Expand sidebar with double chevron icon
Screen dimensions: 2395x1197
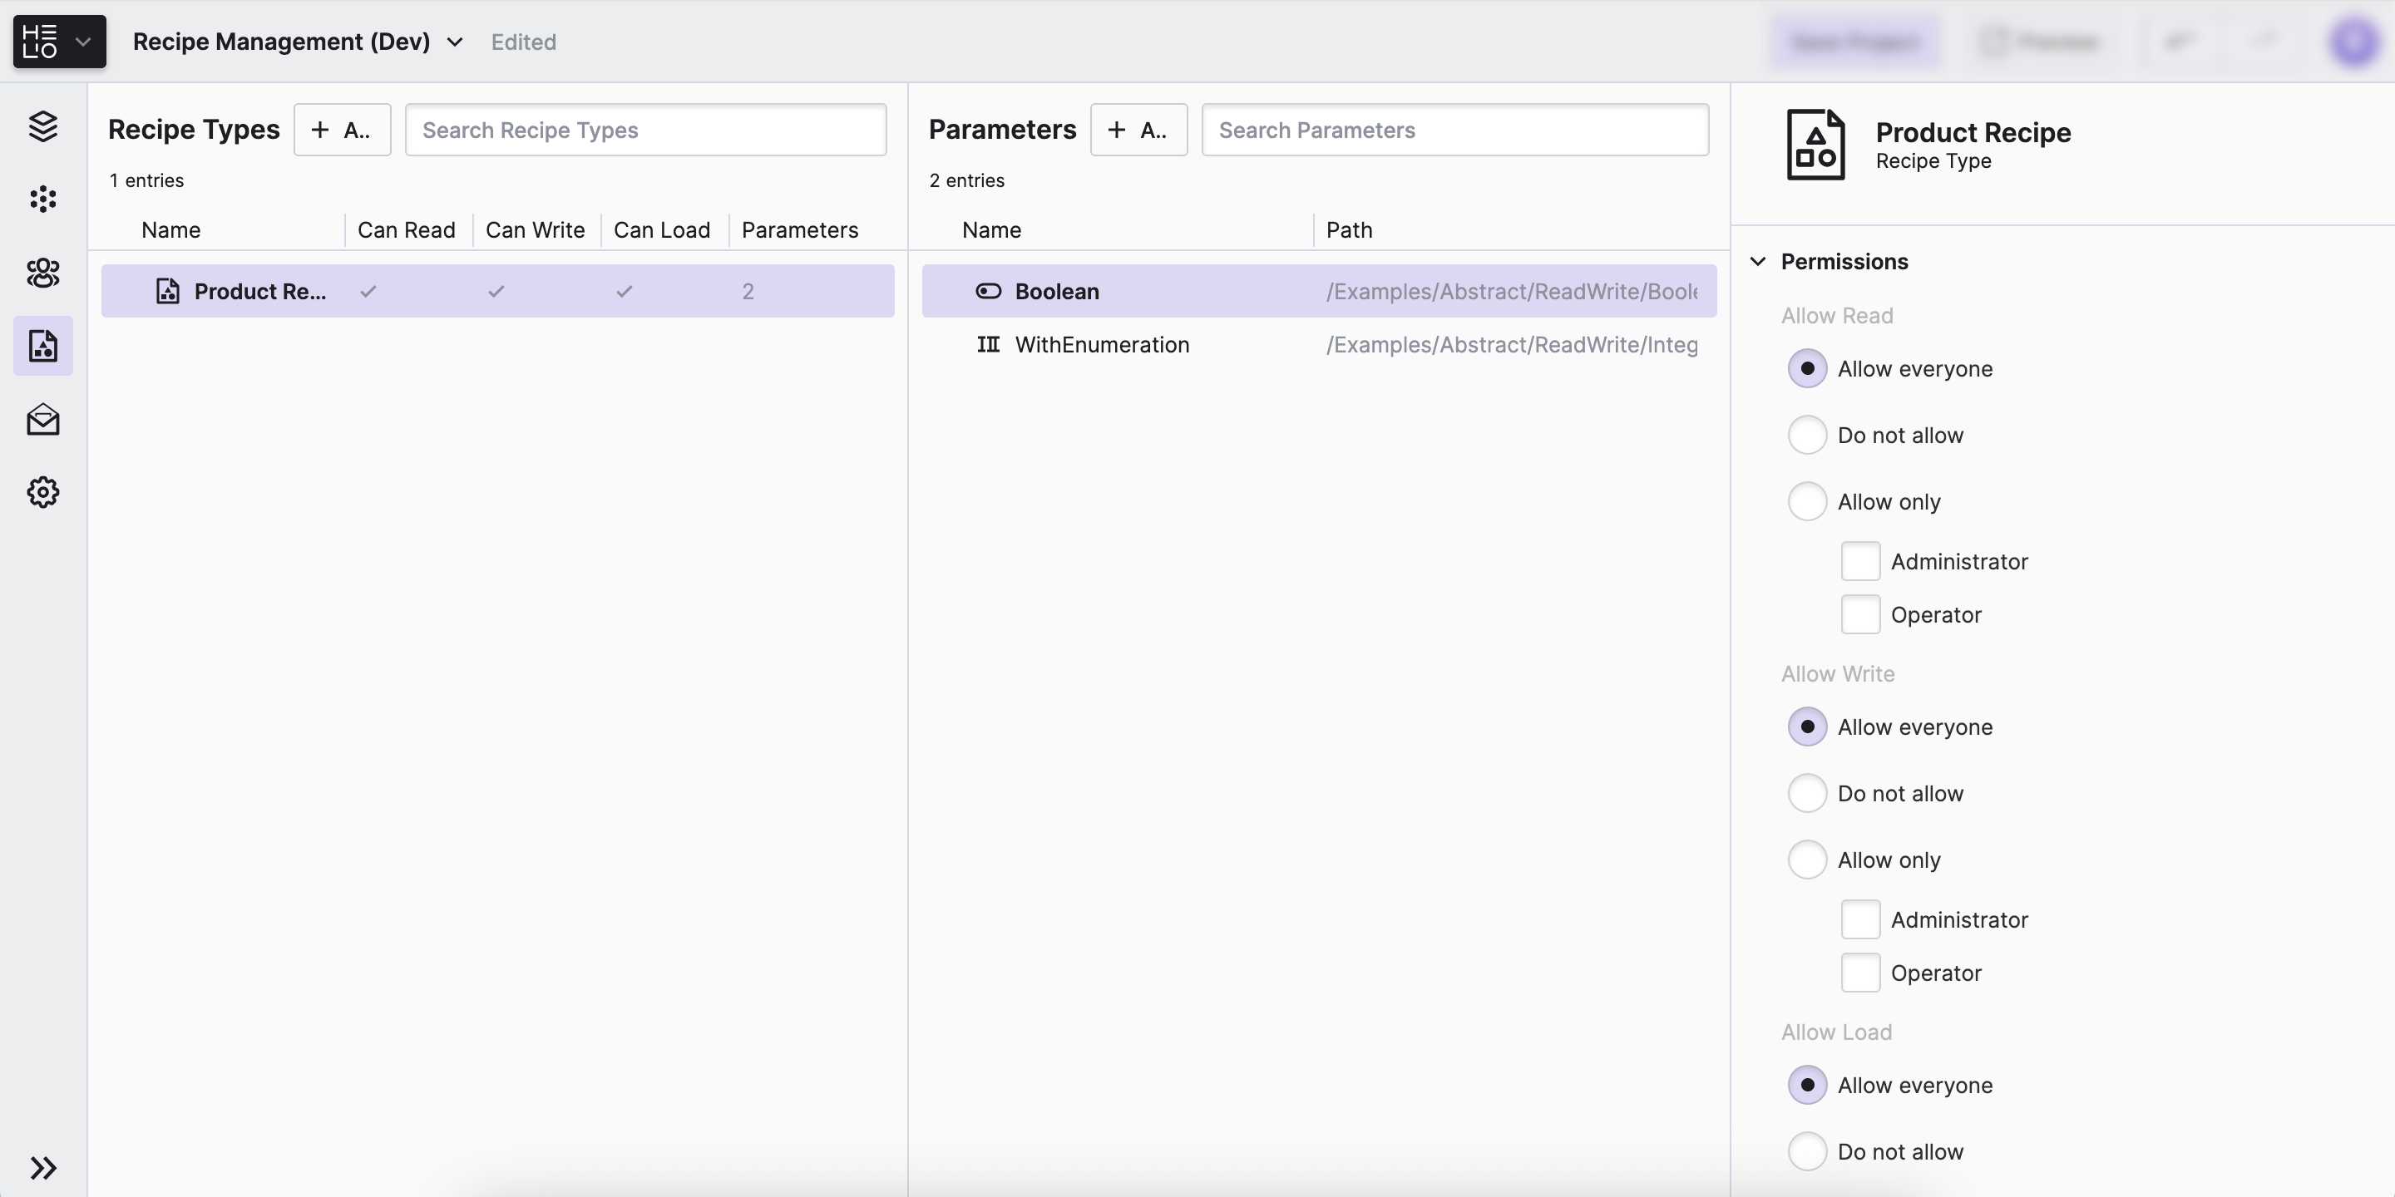coord(42,1167)
